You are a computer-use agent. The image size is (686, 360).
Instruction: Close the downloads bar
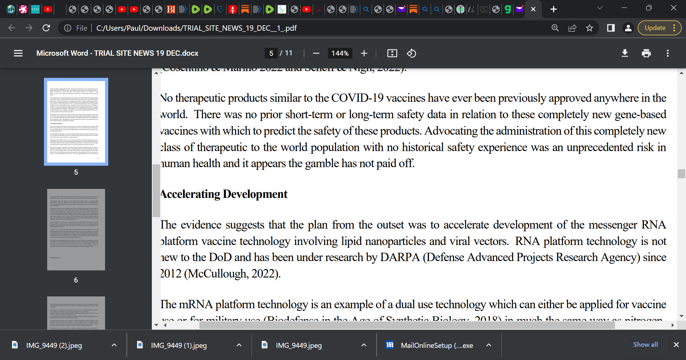click(x=676, y=345)
